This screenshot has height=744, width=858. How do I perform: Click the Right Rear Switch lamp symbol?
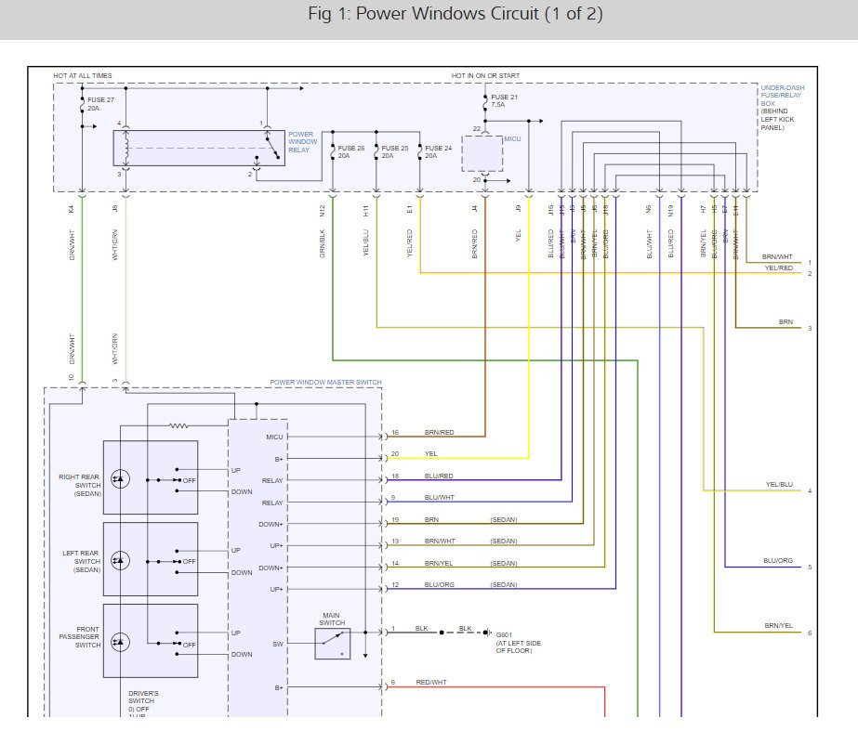coord(120,479)
